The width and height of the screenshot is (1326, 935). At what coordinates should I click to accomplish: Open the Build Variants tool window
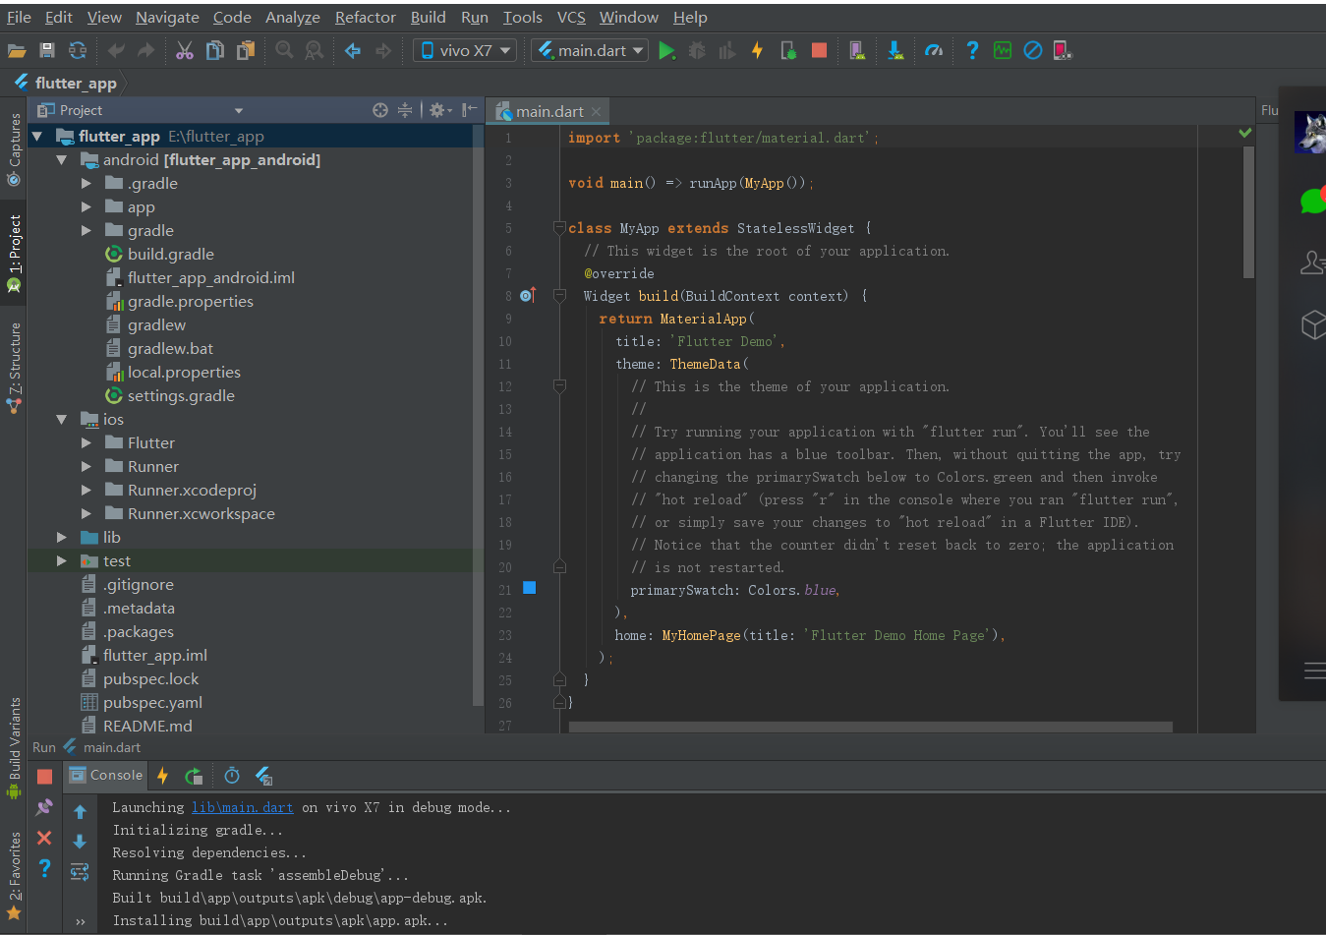click(x=14, y=748)
